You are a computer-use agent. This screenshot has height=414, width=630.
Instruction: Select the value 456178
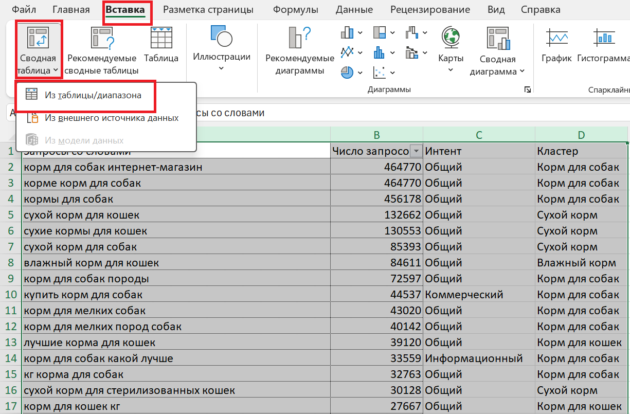coord(376,199)
